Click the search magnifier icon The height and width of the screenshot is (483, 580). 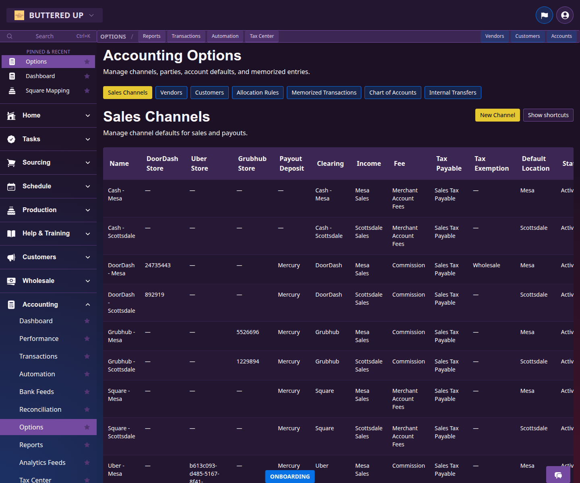coord(10,36)
